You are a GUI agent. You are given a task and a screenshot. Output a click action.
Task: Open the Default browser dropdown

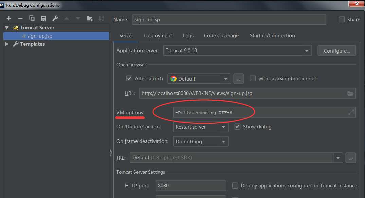pyautogui.click(x=199, y=79)
